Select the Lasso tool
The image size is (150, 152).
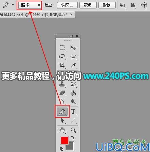tap(62, 57)
